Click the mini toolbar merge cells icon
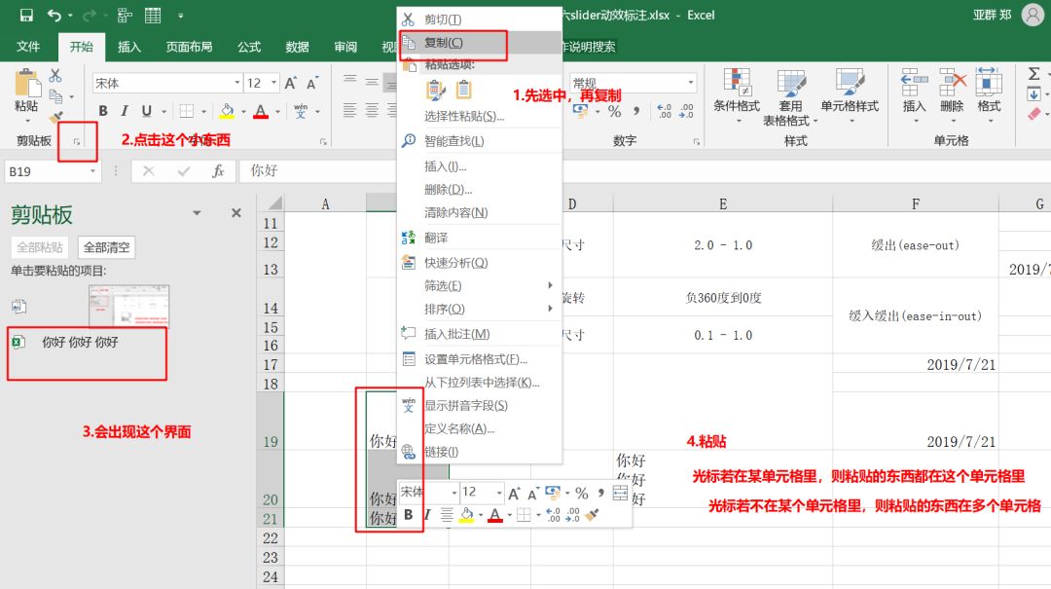 click(620, 493)
